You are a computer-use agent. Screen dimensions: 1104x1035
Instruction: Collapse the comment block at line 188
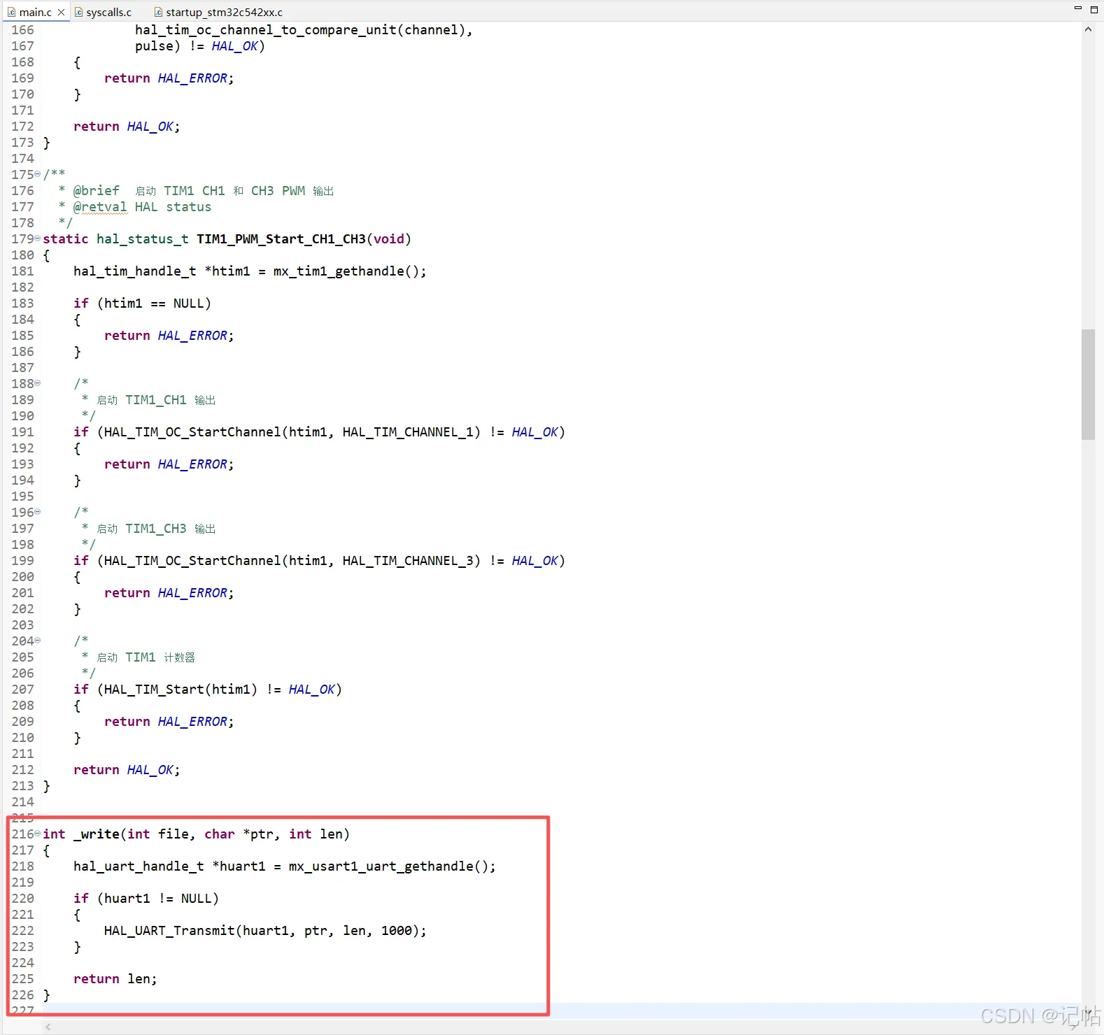(x=38, y=383)
